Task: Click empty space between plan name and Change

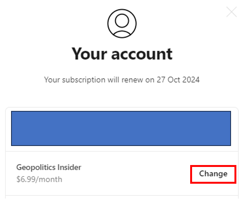Action: click(x=136, y=173)
